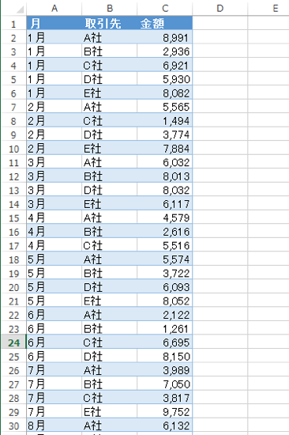Click the cell containing 6,093
The width and height of the screenshot is (289, 435).
[x=164, y=287]
